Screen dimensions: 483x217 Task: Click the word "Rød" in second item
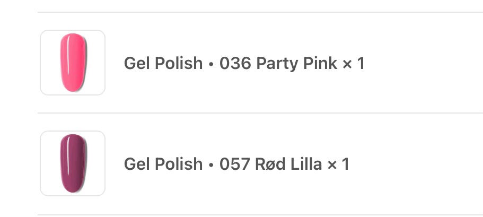[x=271, y=164]
